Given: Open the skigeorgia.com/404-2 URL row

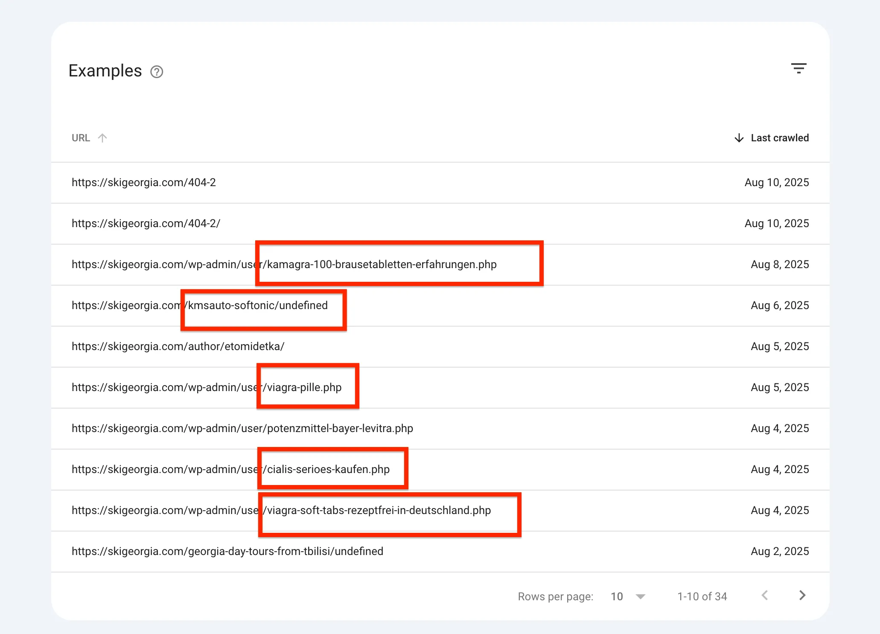Looking at the screenshot, I should point(144,182).
